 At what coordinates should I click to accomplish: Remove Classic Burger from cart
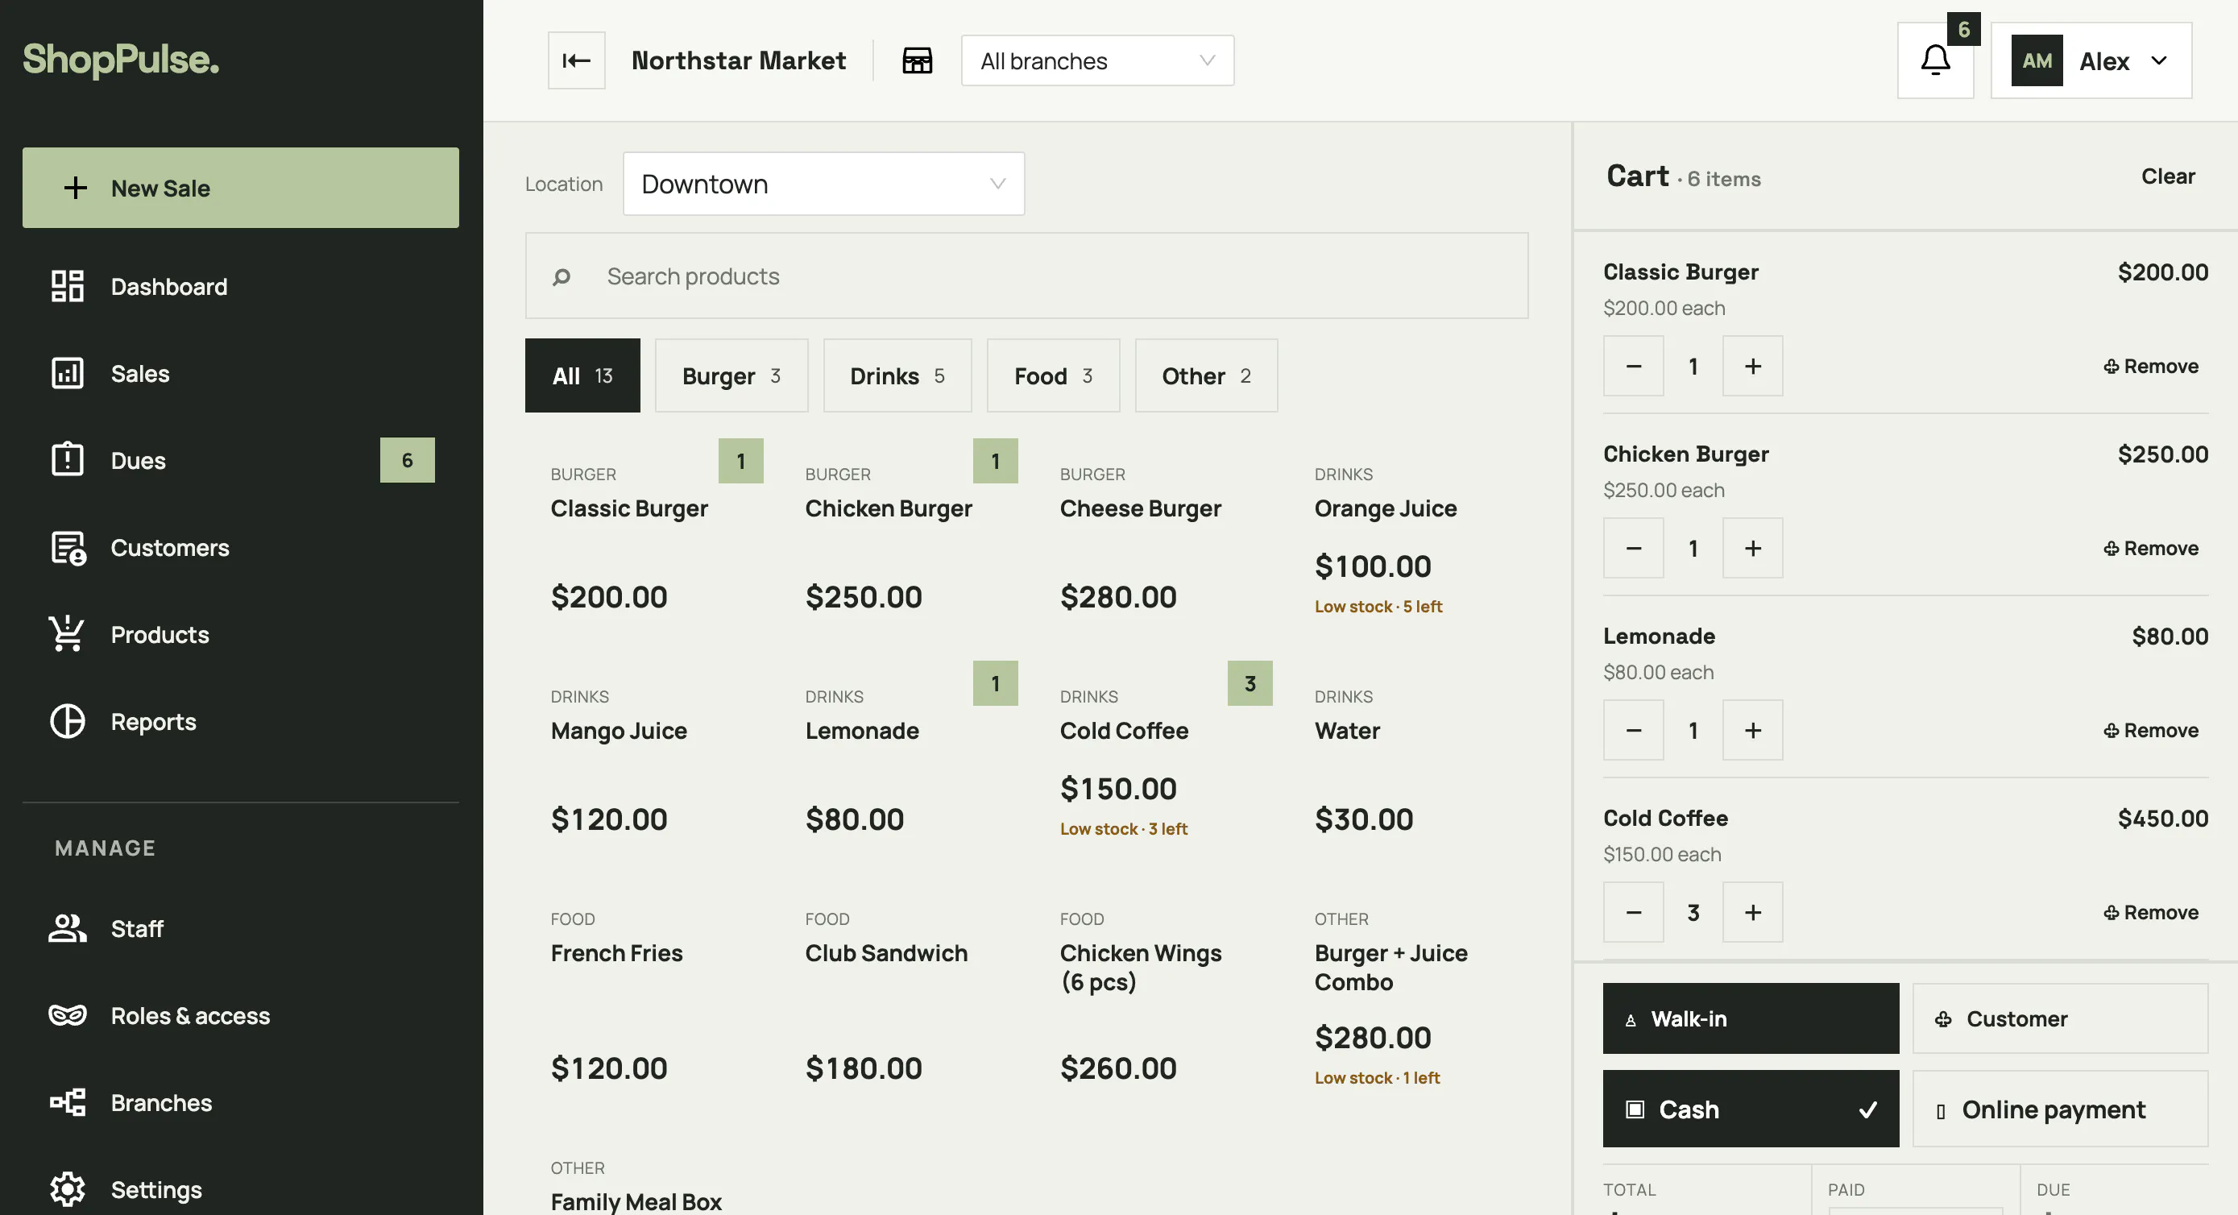pyautogui.click(x=2150, y=366)
